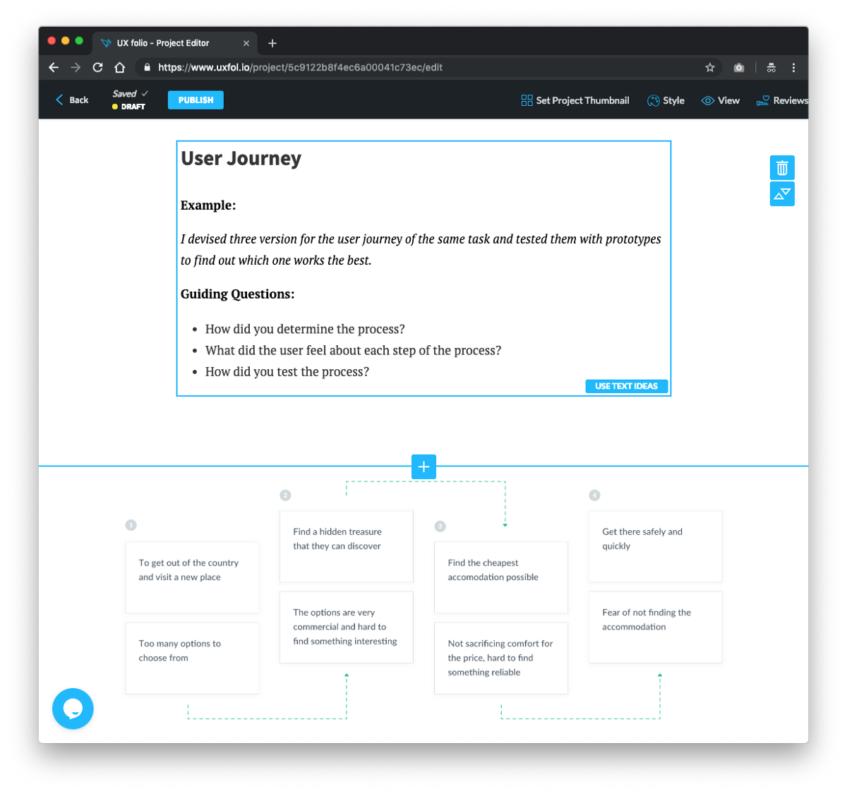Click the section reorder triangles icon
Image resolution: width=847 pixels, height=794 pixels.
[x=782, y=193]
